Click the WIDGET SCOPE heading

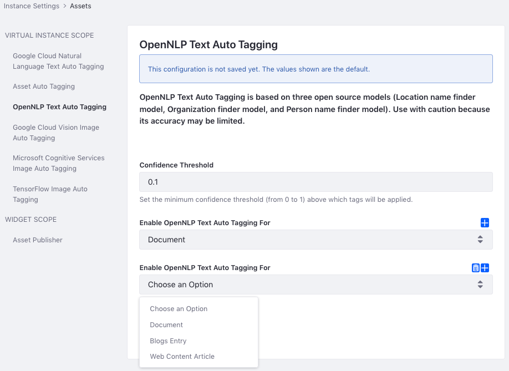point(31,220)
